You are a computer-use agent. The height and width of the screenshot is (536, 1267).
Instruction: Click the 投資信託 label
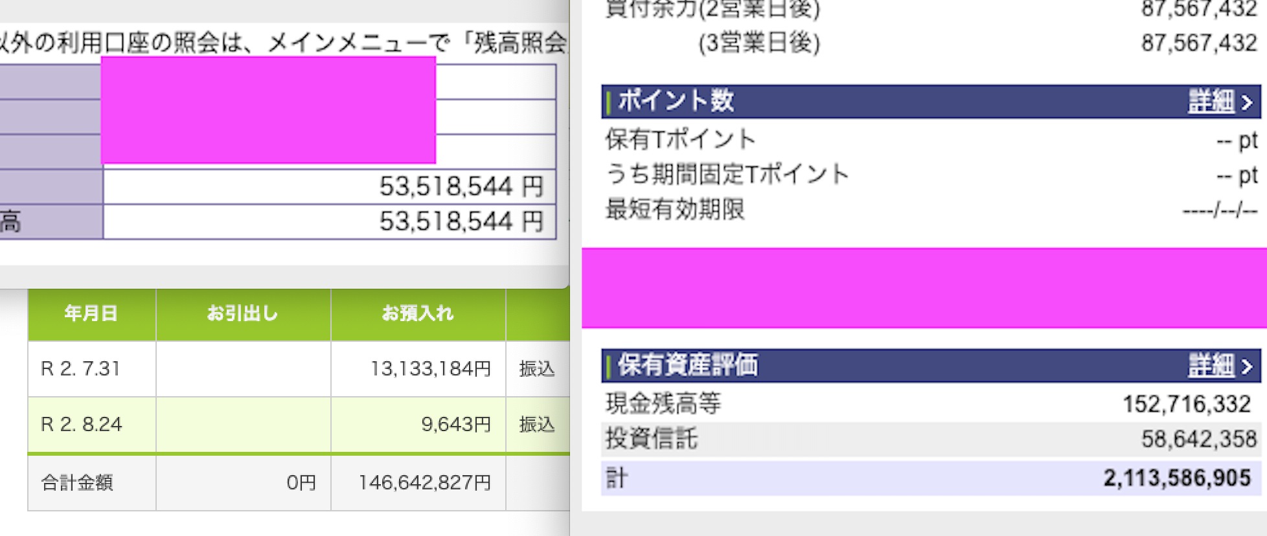tap(652, 439)
